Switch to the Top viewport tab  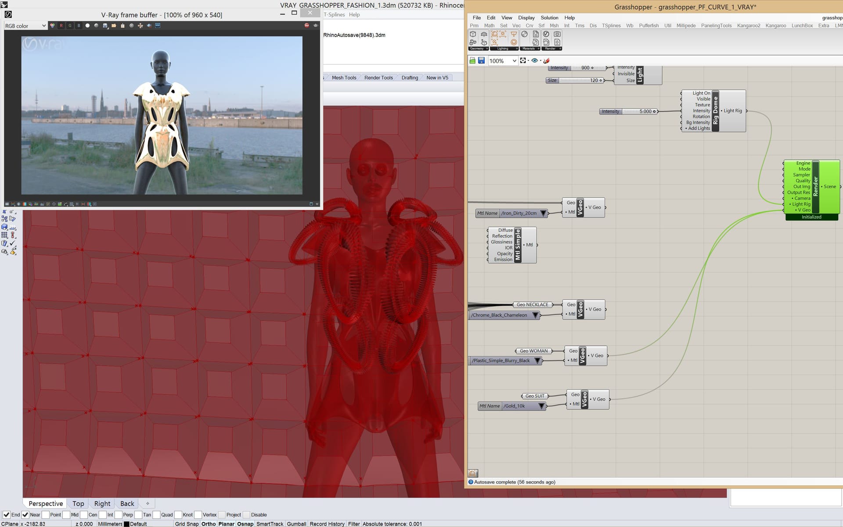tap(78, 503)
